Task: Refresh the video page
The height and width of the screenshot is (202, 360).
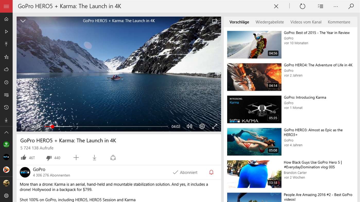Action: [x=302, y=6]
